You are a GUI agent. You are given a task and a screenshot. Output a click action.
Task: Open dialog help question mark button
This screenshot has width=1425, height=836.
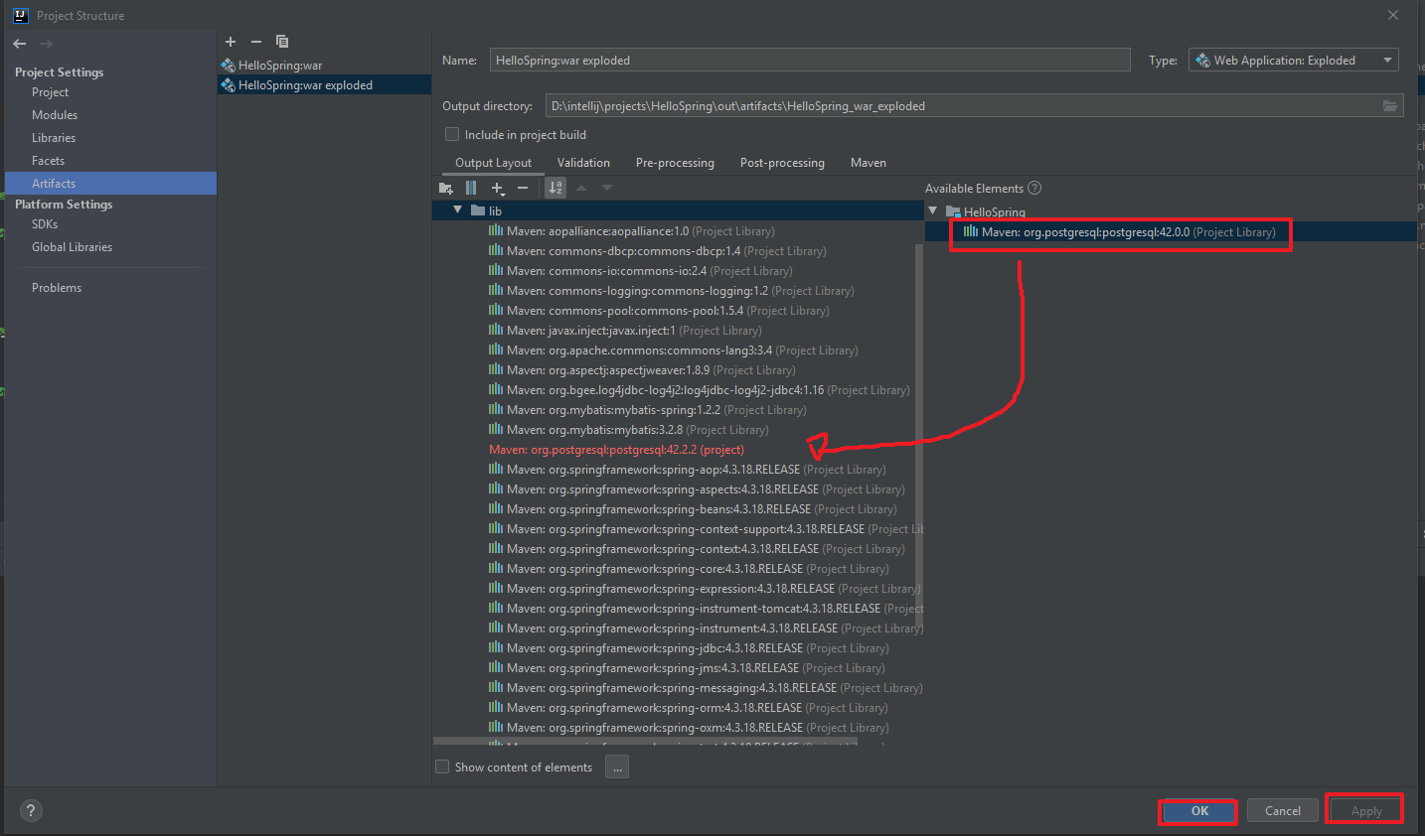31,810
